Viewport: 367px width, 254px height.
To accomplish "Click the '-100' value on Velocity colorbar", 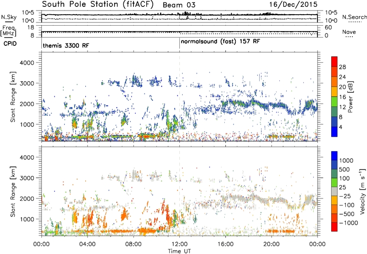I will pos(347,205).
